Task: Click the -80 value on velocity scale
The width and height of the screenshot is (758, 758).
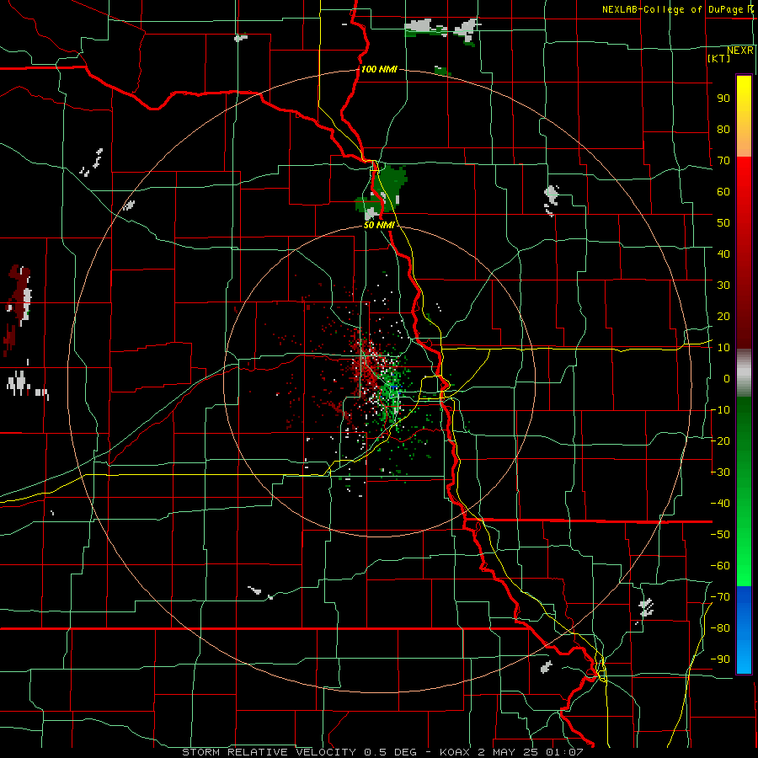Action: (x=720, y=628)
